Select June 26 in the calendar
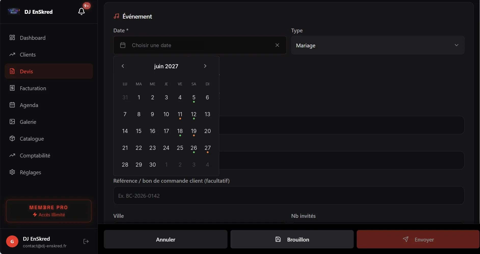480x254 pixels. [194, 148]
